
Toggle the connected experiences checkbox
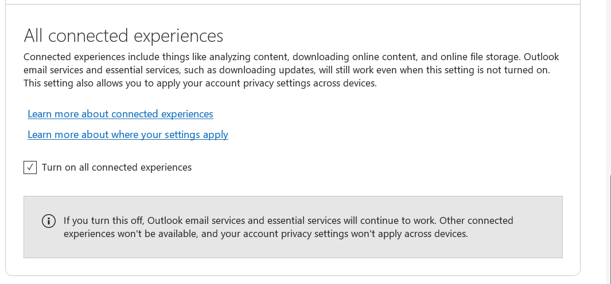pyautogui.click(x=30, y=167)
